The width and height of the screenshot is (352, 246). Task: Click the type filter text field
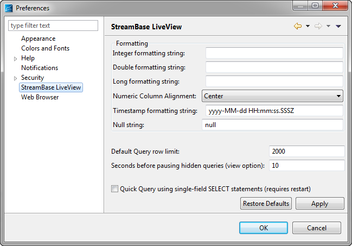(x=53, y=26)
